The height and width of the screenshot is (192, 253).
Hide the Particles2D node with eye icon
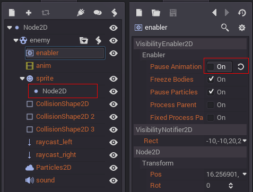coord(114,168)
